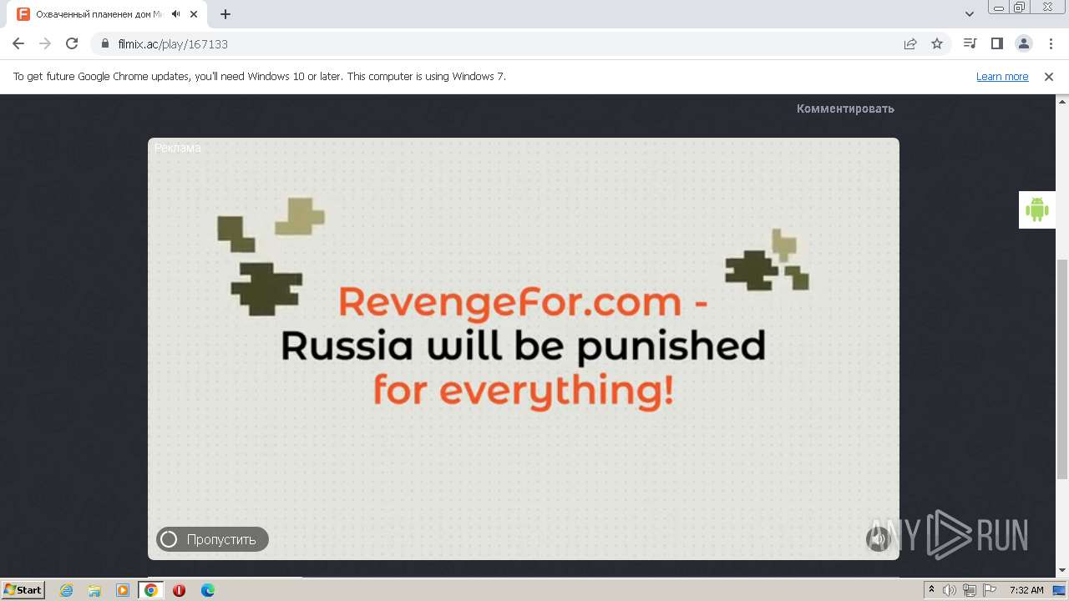The height and width of the screenshot is (601, 1069).
Task: Dismiss the Chrome update infobar
Action: tap(1049, 76)
